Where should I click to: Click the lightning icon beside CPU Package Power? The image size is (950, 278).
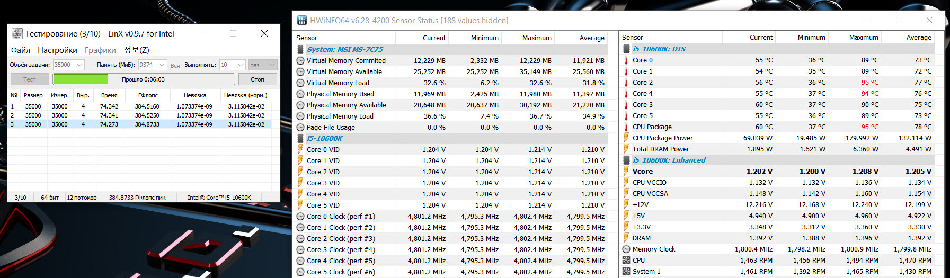(x=626, y=138)
